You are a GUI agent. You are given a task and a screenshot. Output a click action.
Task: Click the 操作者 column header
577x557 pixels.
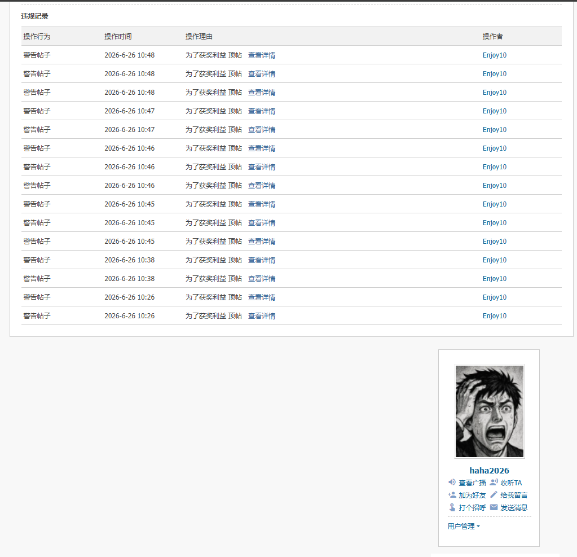coord(493,37)
